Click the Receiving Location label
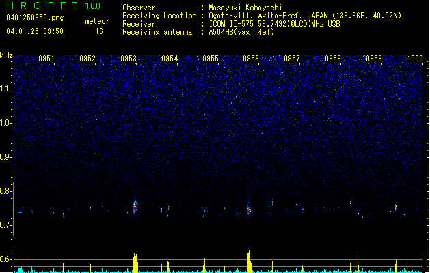 (159, 16)
